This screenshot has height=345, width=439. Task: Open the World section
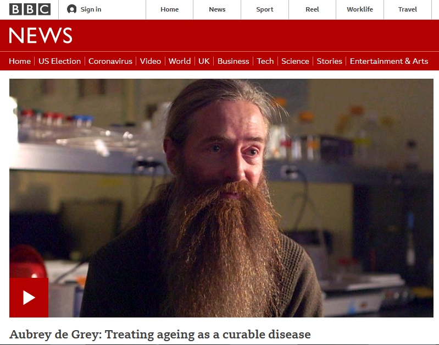click(x=180, y=61)
